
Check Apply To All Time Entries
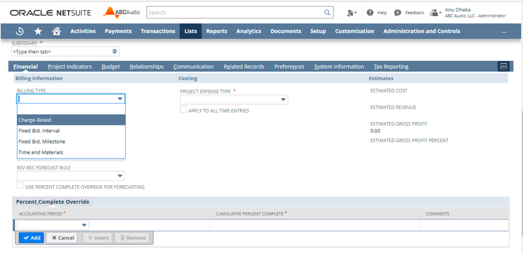point(184,109)
